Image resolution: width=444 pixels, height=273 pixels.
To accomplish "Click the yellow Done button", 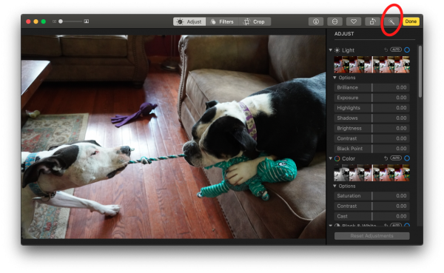I will click(x=411, y=21).
